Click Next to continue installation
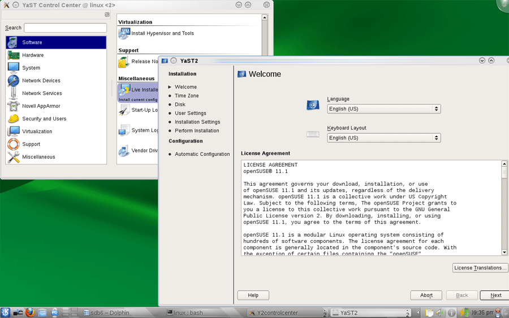Screen dimensions: 509x318 click(x=495, y=295)
